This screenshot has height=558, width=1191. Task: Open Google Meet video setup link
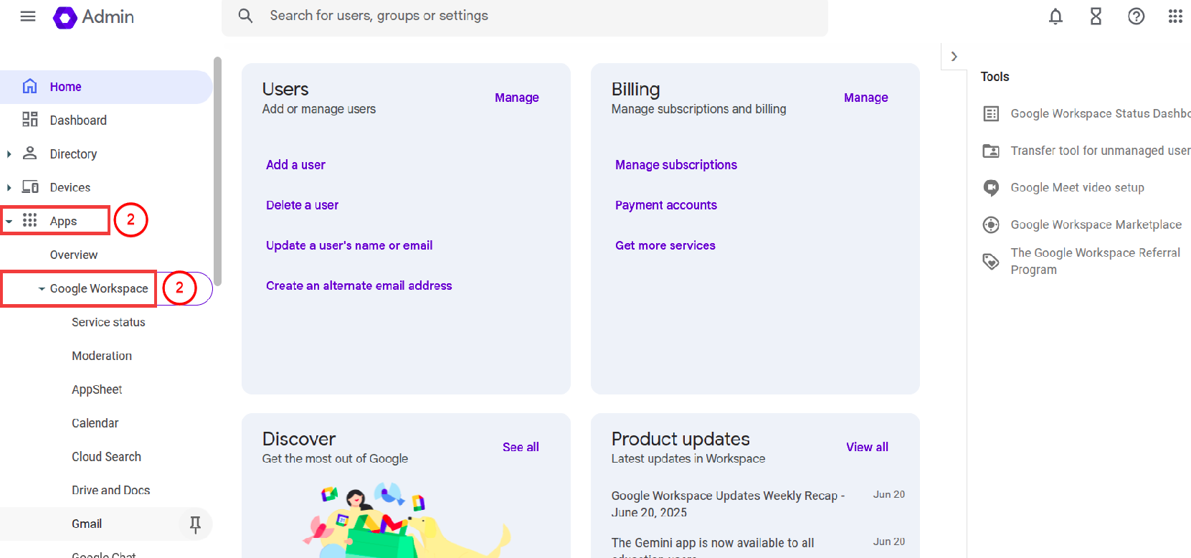[1077, 188]
